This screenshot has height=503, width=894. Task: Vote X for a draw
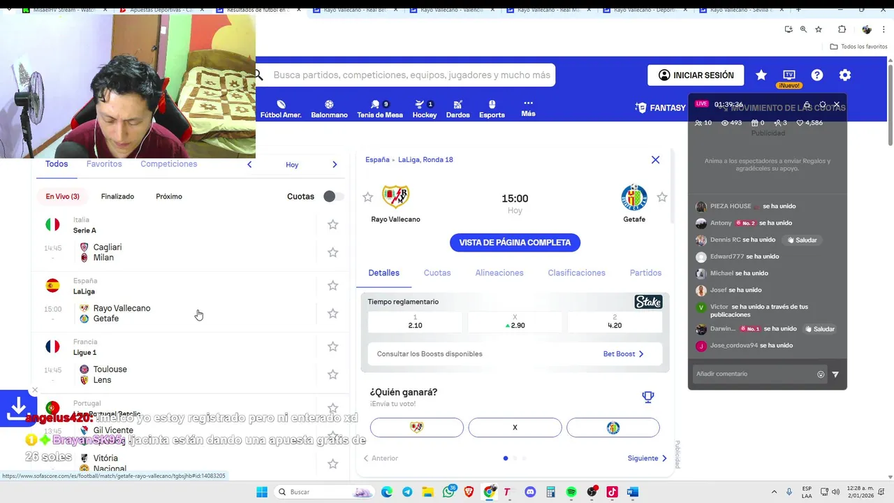tap(515, 428)
